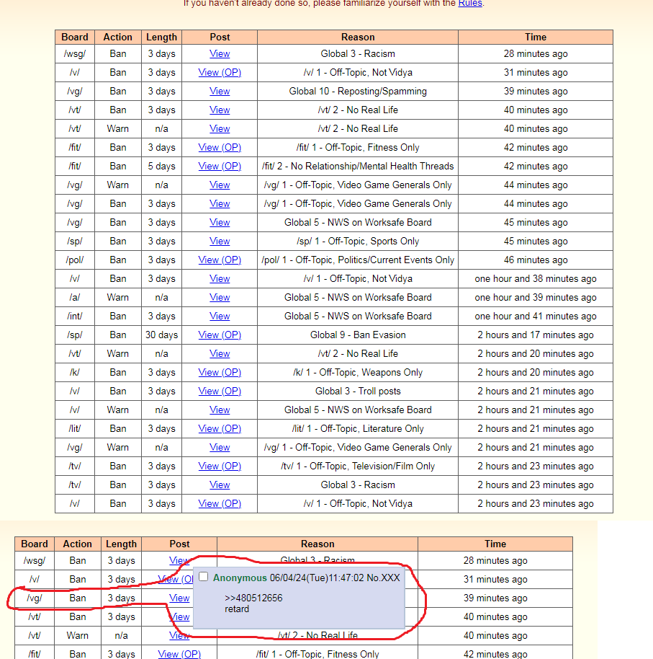Select the '46 minutes ago' time cell
This screenshot has height=659, width=653.
point(536,260)
